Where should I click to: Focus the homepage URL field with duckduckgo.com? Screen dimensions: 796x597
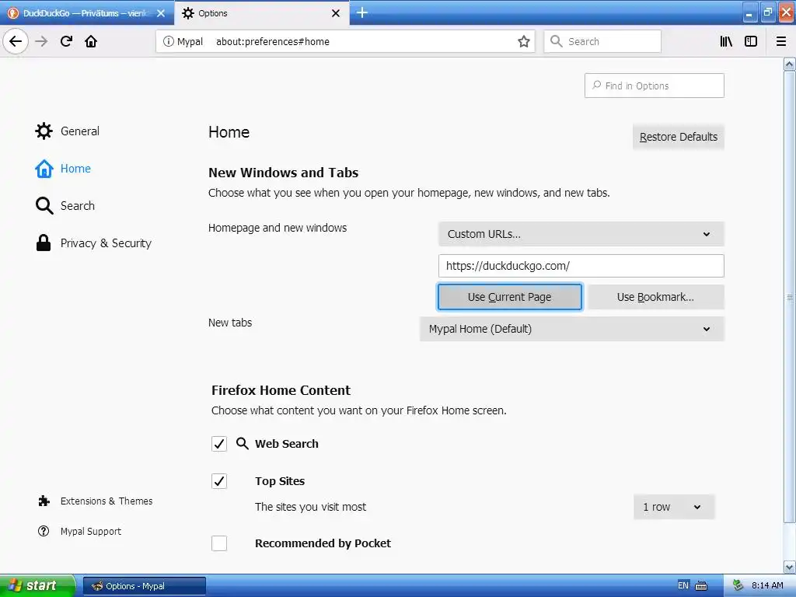[x=581, y=266]
